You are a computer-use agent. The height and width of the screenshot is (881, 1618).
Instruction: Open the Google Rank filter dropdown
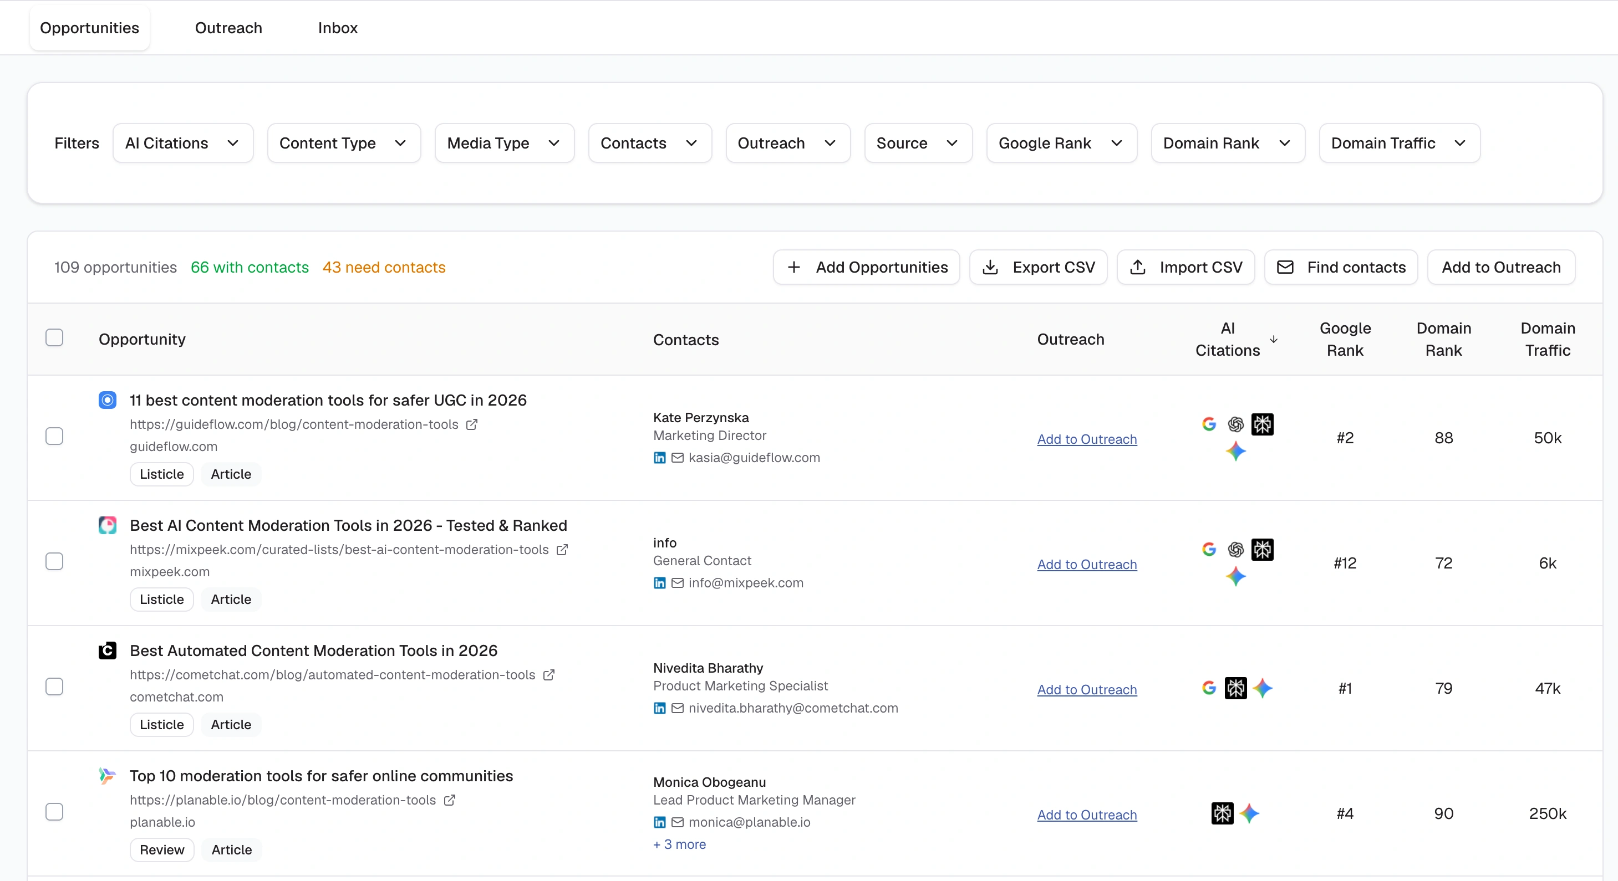pyautogui.click(x=1061, y=143)
